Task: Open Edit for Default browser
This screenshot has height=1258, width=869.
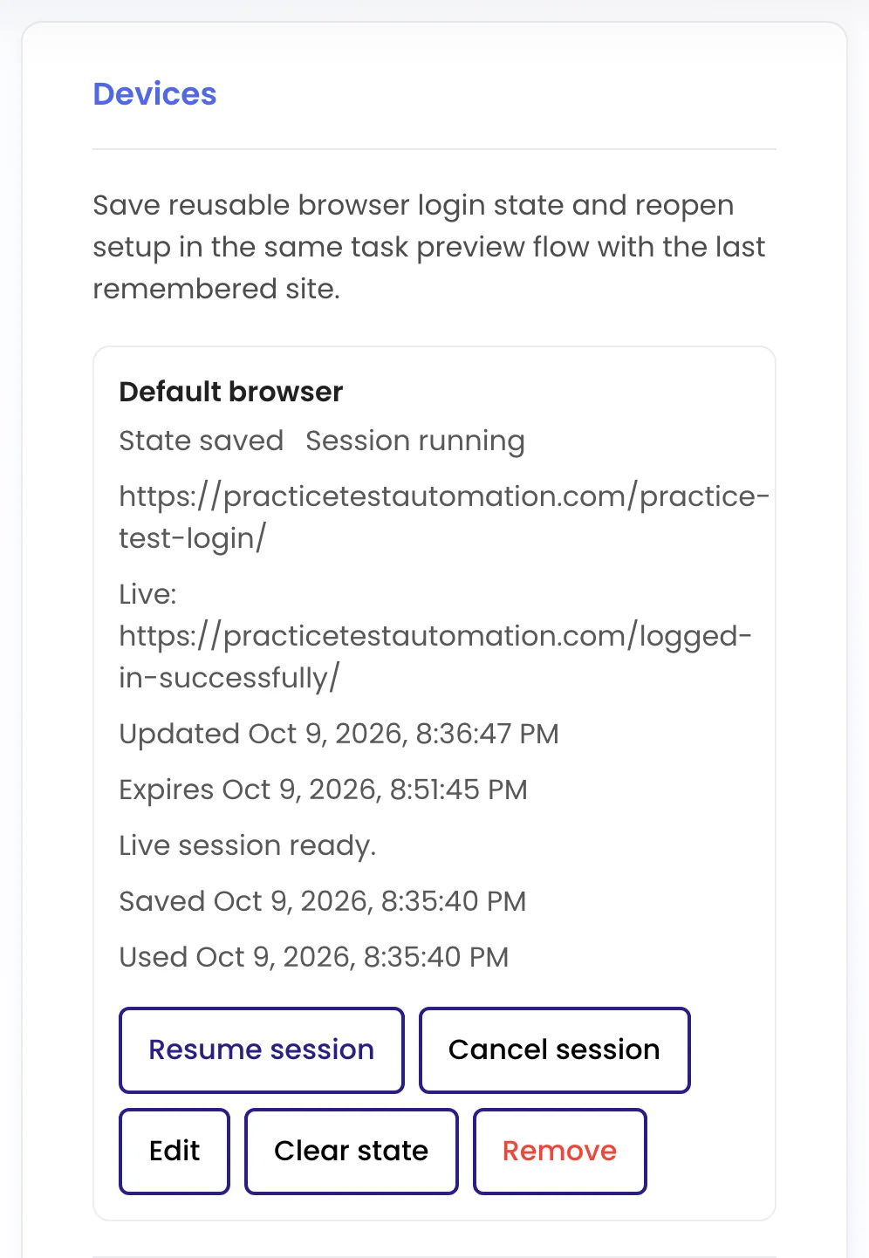Action: click(x=174, y=1151)
